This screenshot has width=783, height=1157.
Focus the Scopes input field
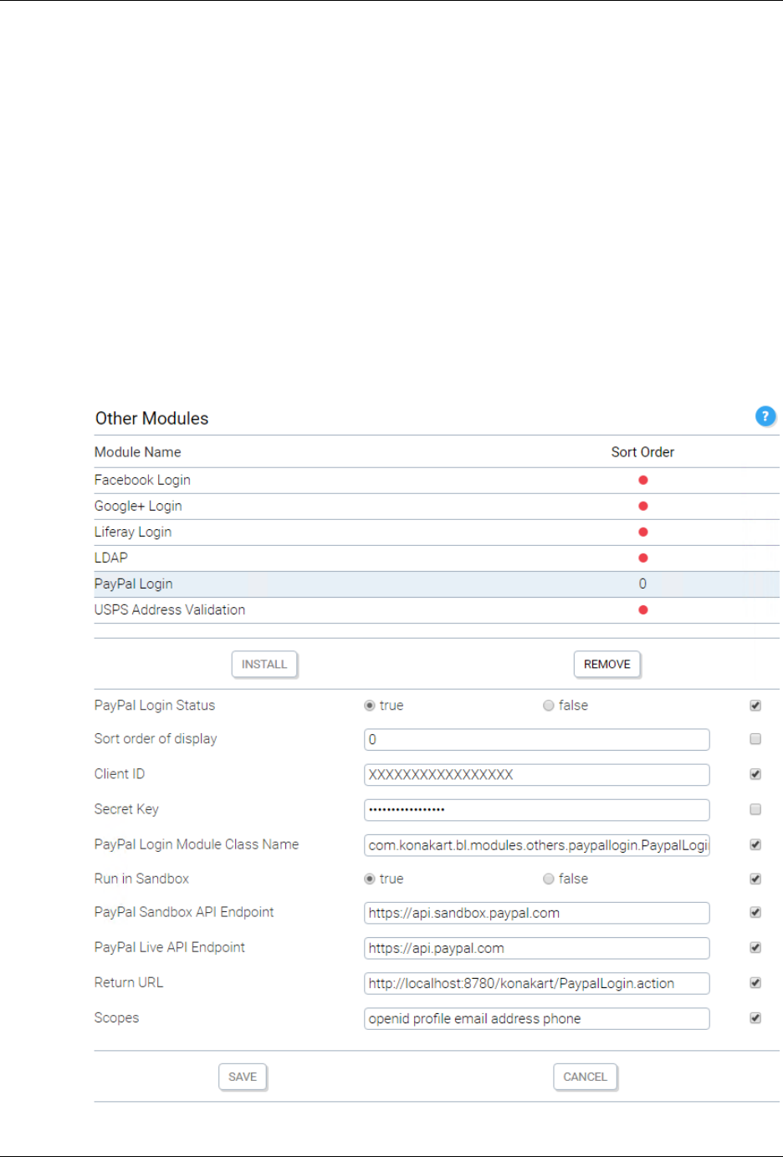click(x=537, y=1018)
